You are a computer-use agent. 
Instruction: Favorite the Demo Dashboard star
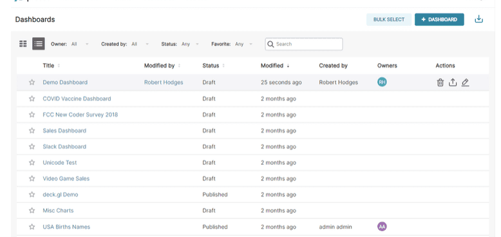(x=32, y=82)
